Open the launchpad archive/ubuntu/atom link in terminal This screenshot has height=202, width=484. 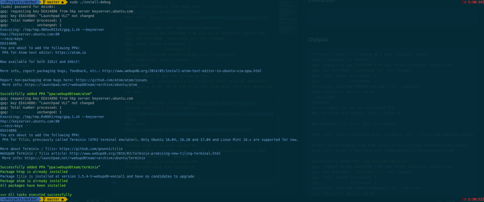pos(81,85)
